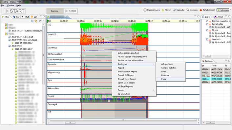Select measurement 2013-10-15 - Tesztelési előkészület
The width and height of the screenshot is (232, 130).
pos(27,31)
